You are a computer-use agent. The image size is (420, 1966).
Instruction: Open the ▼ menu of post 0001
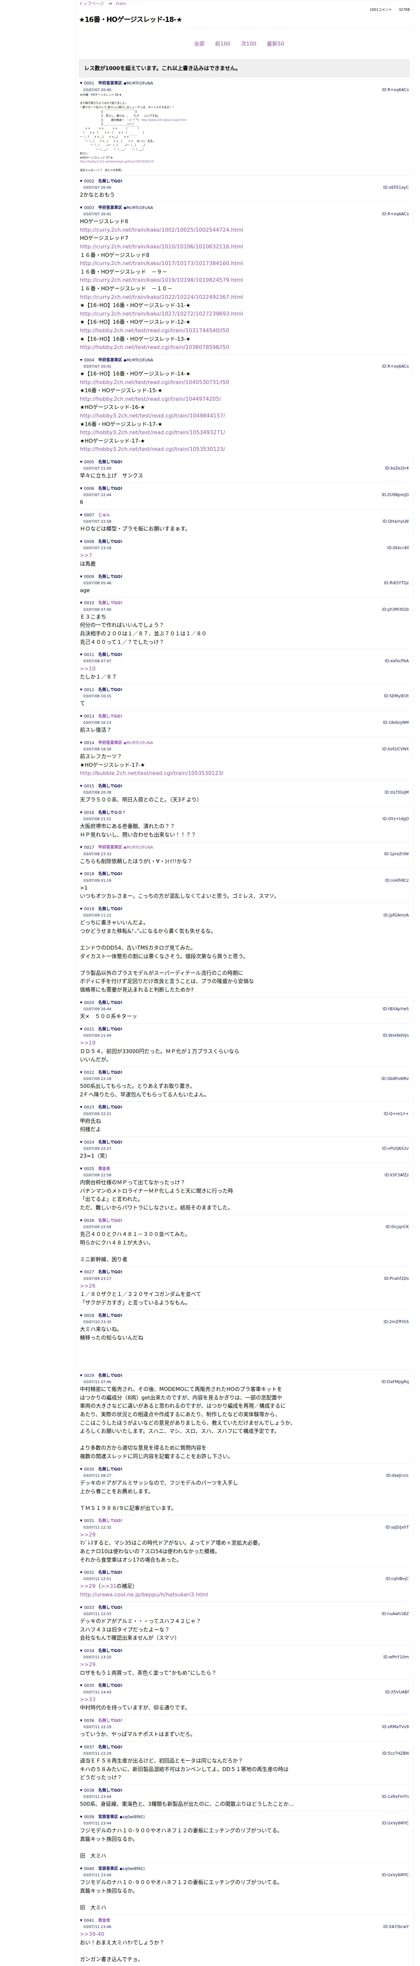pos(81,83)
